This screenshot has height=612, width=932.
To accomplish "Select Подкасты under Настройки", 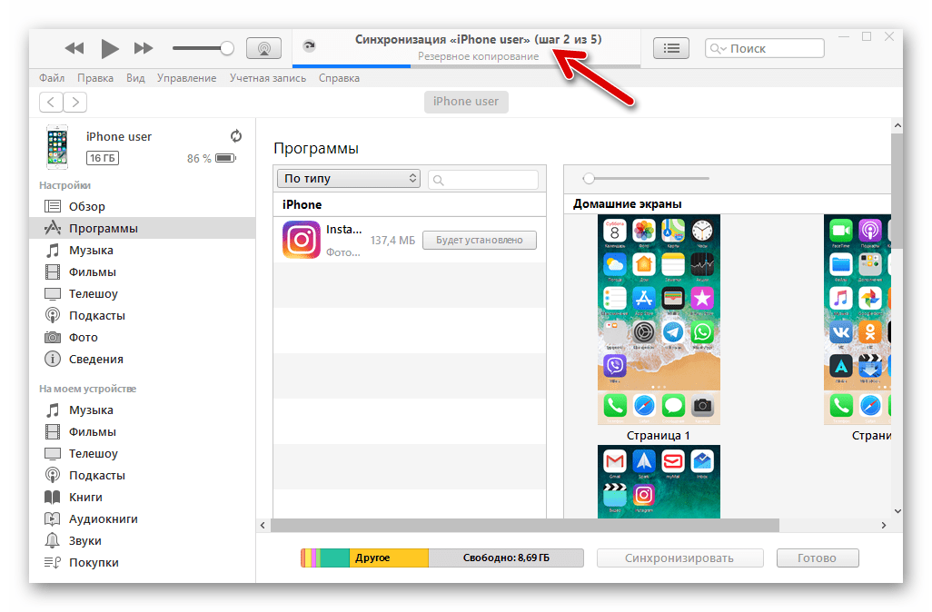I will pos(142,315).
